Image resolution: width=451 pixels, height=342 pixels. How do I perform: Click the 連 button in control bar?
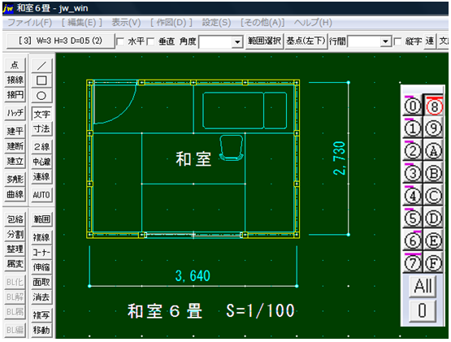430,41
